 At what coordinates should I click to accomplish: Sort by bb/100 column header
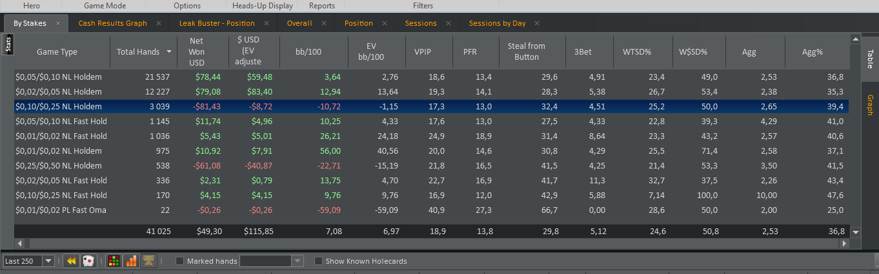tap(313, 51)
